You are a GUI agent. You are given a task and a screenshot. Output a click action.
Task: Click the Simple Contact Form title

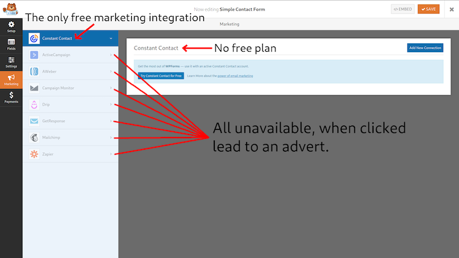242,10
